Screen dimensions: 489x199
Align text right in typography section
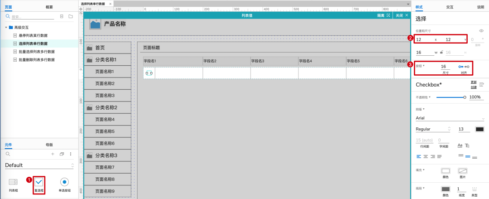[432, 156]
